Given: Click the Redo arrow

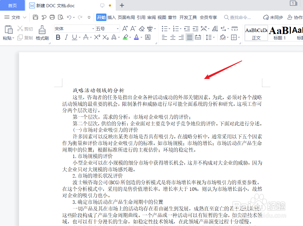Looking at the screenshot, I should (x=80, y=17).
